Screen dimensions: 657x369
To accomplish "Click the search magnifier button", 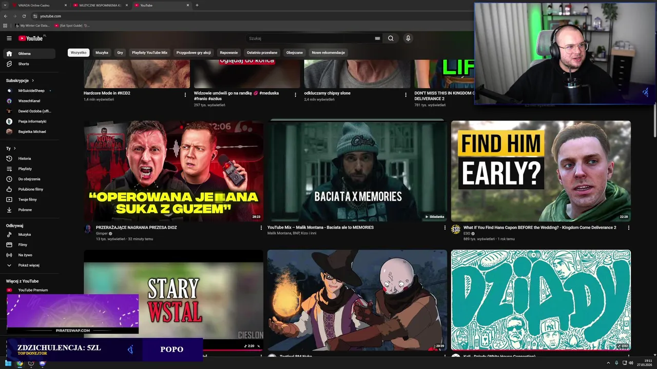I will point(391,38).
